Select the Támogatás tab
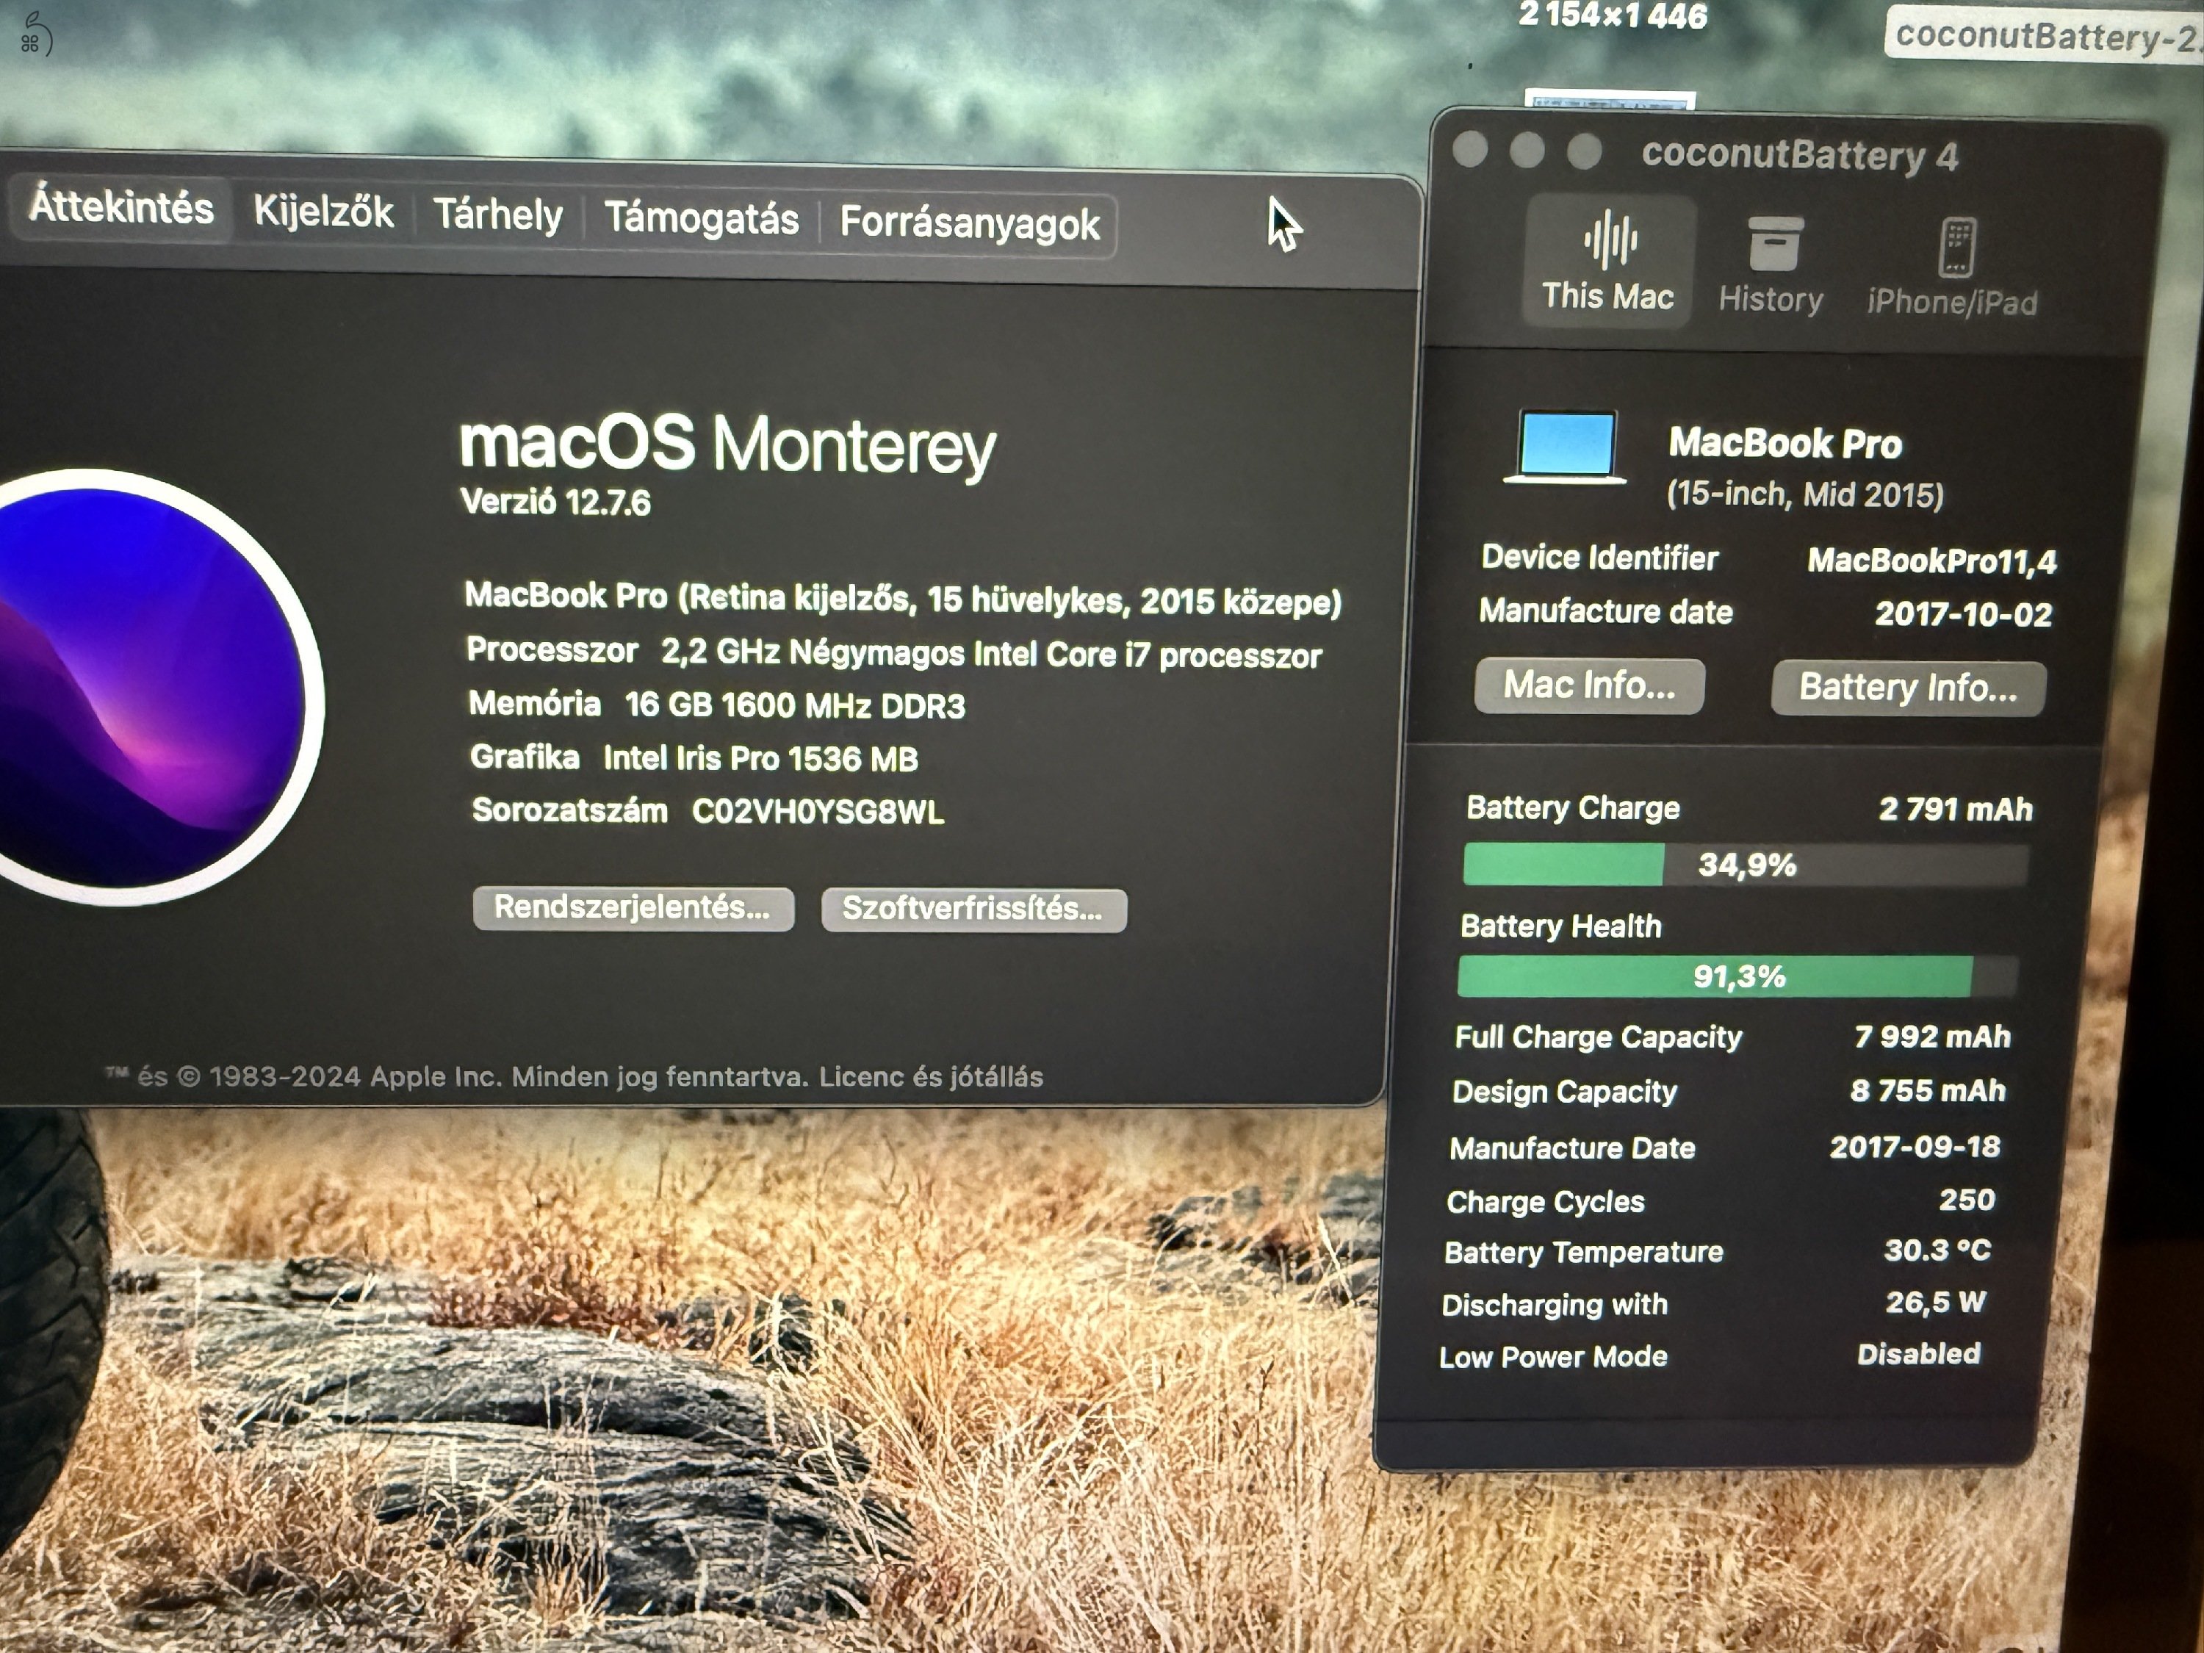 [702, 219]
